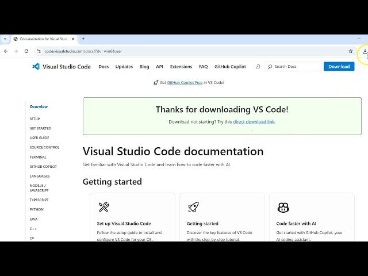This screenshot has width=368, height=276.
Task: Click the address bar URL text
Action: 83,51
